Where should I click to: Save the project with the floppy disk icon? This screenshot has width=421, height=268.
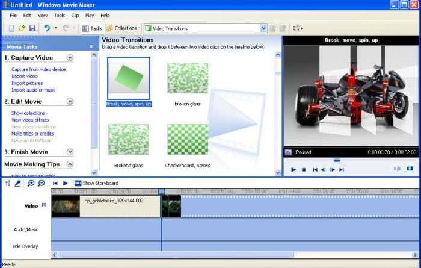click(32, 28)
